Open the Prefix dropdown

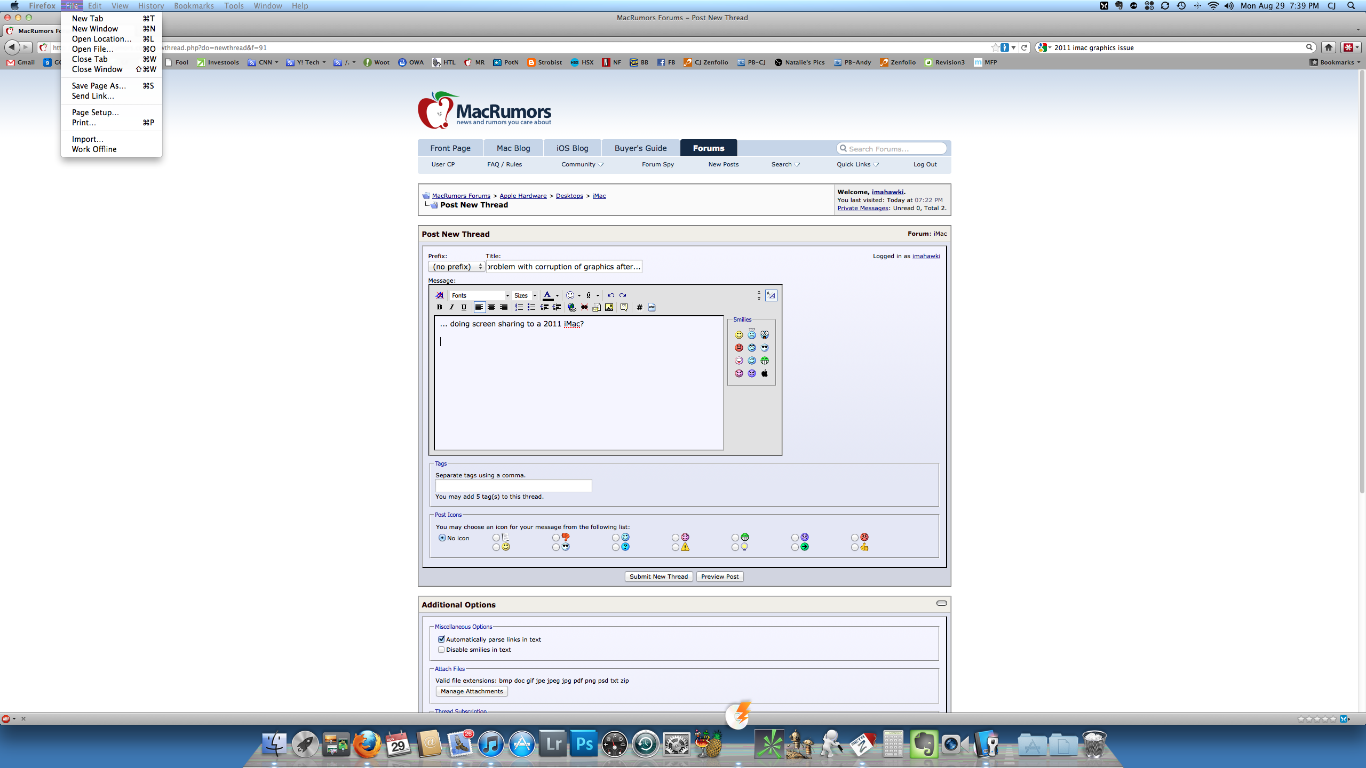pos(456,267)
